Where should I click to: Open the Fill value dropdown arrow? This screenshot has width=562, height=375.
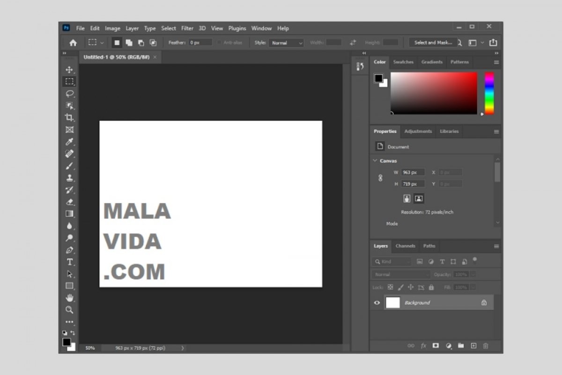(x=473, y=287)
